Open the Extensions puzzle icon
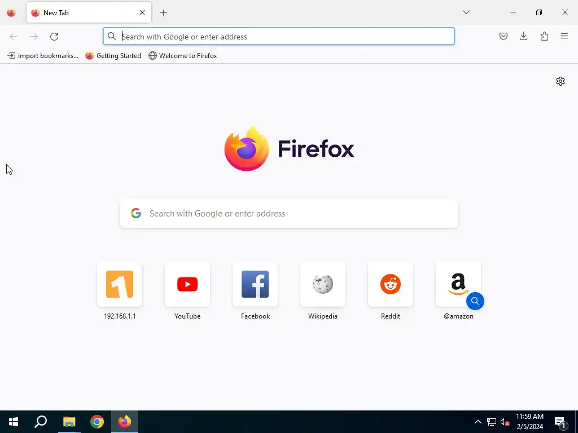Image resolution: width=578 pixels, height=433 pixels. tap(544, 36)
